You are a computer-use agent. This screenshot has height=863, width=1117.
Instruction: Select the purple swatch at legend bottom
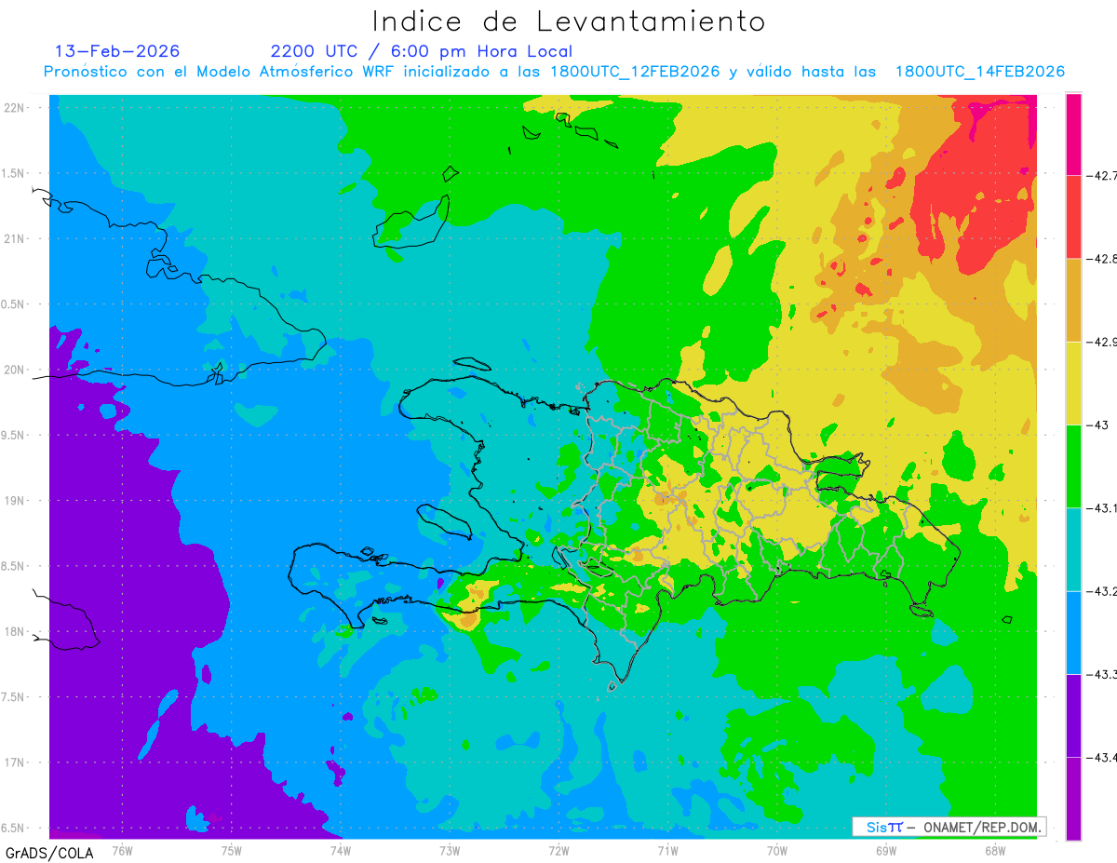1073,799
